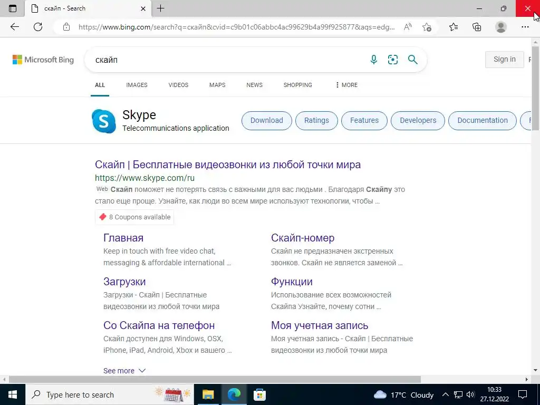Open Моя учетная запись link
This screenshot has height=405, width=540.
tap(320, 325)
